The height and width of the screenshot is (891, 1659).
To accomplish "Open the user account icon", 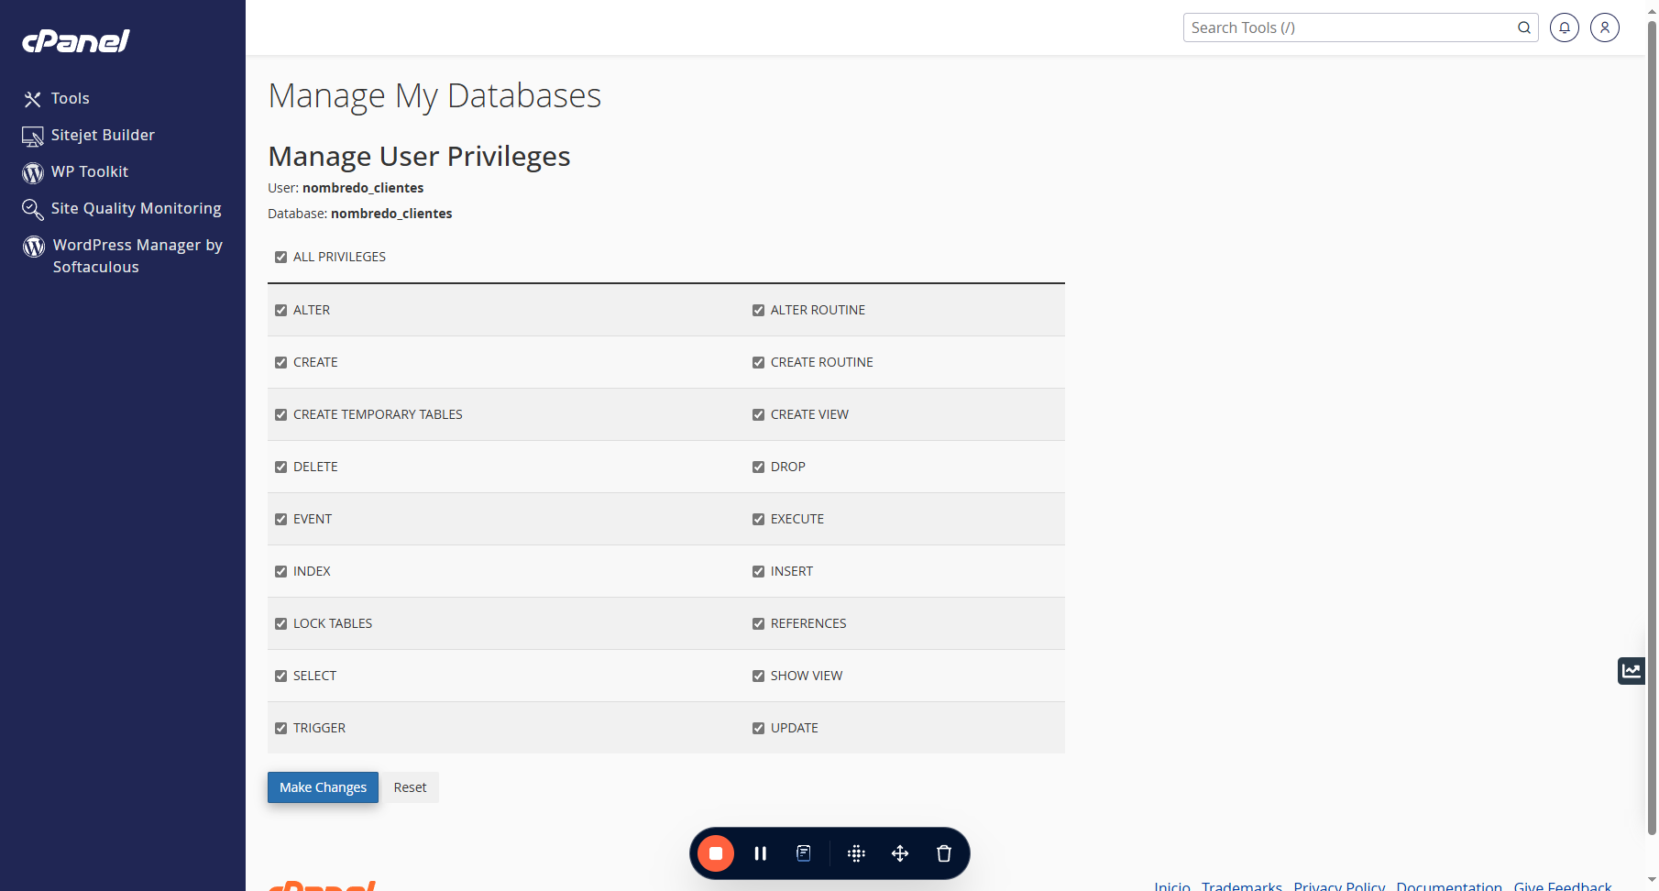I will (x=1605, y=27).
